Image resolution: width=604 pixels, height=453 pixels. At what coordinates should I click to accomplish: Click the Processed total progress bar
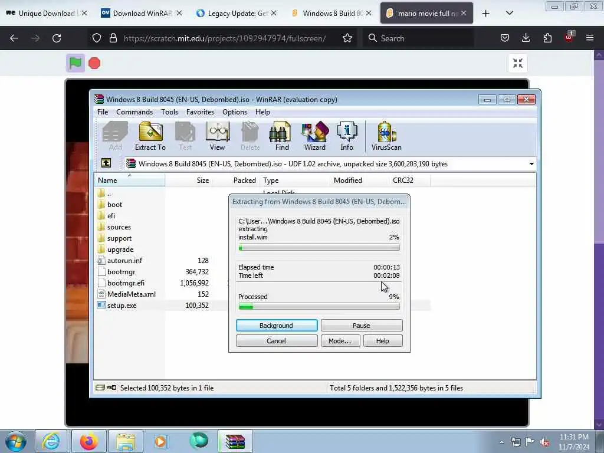[319, 306]
